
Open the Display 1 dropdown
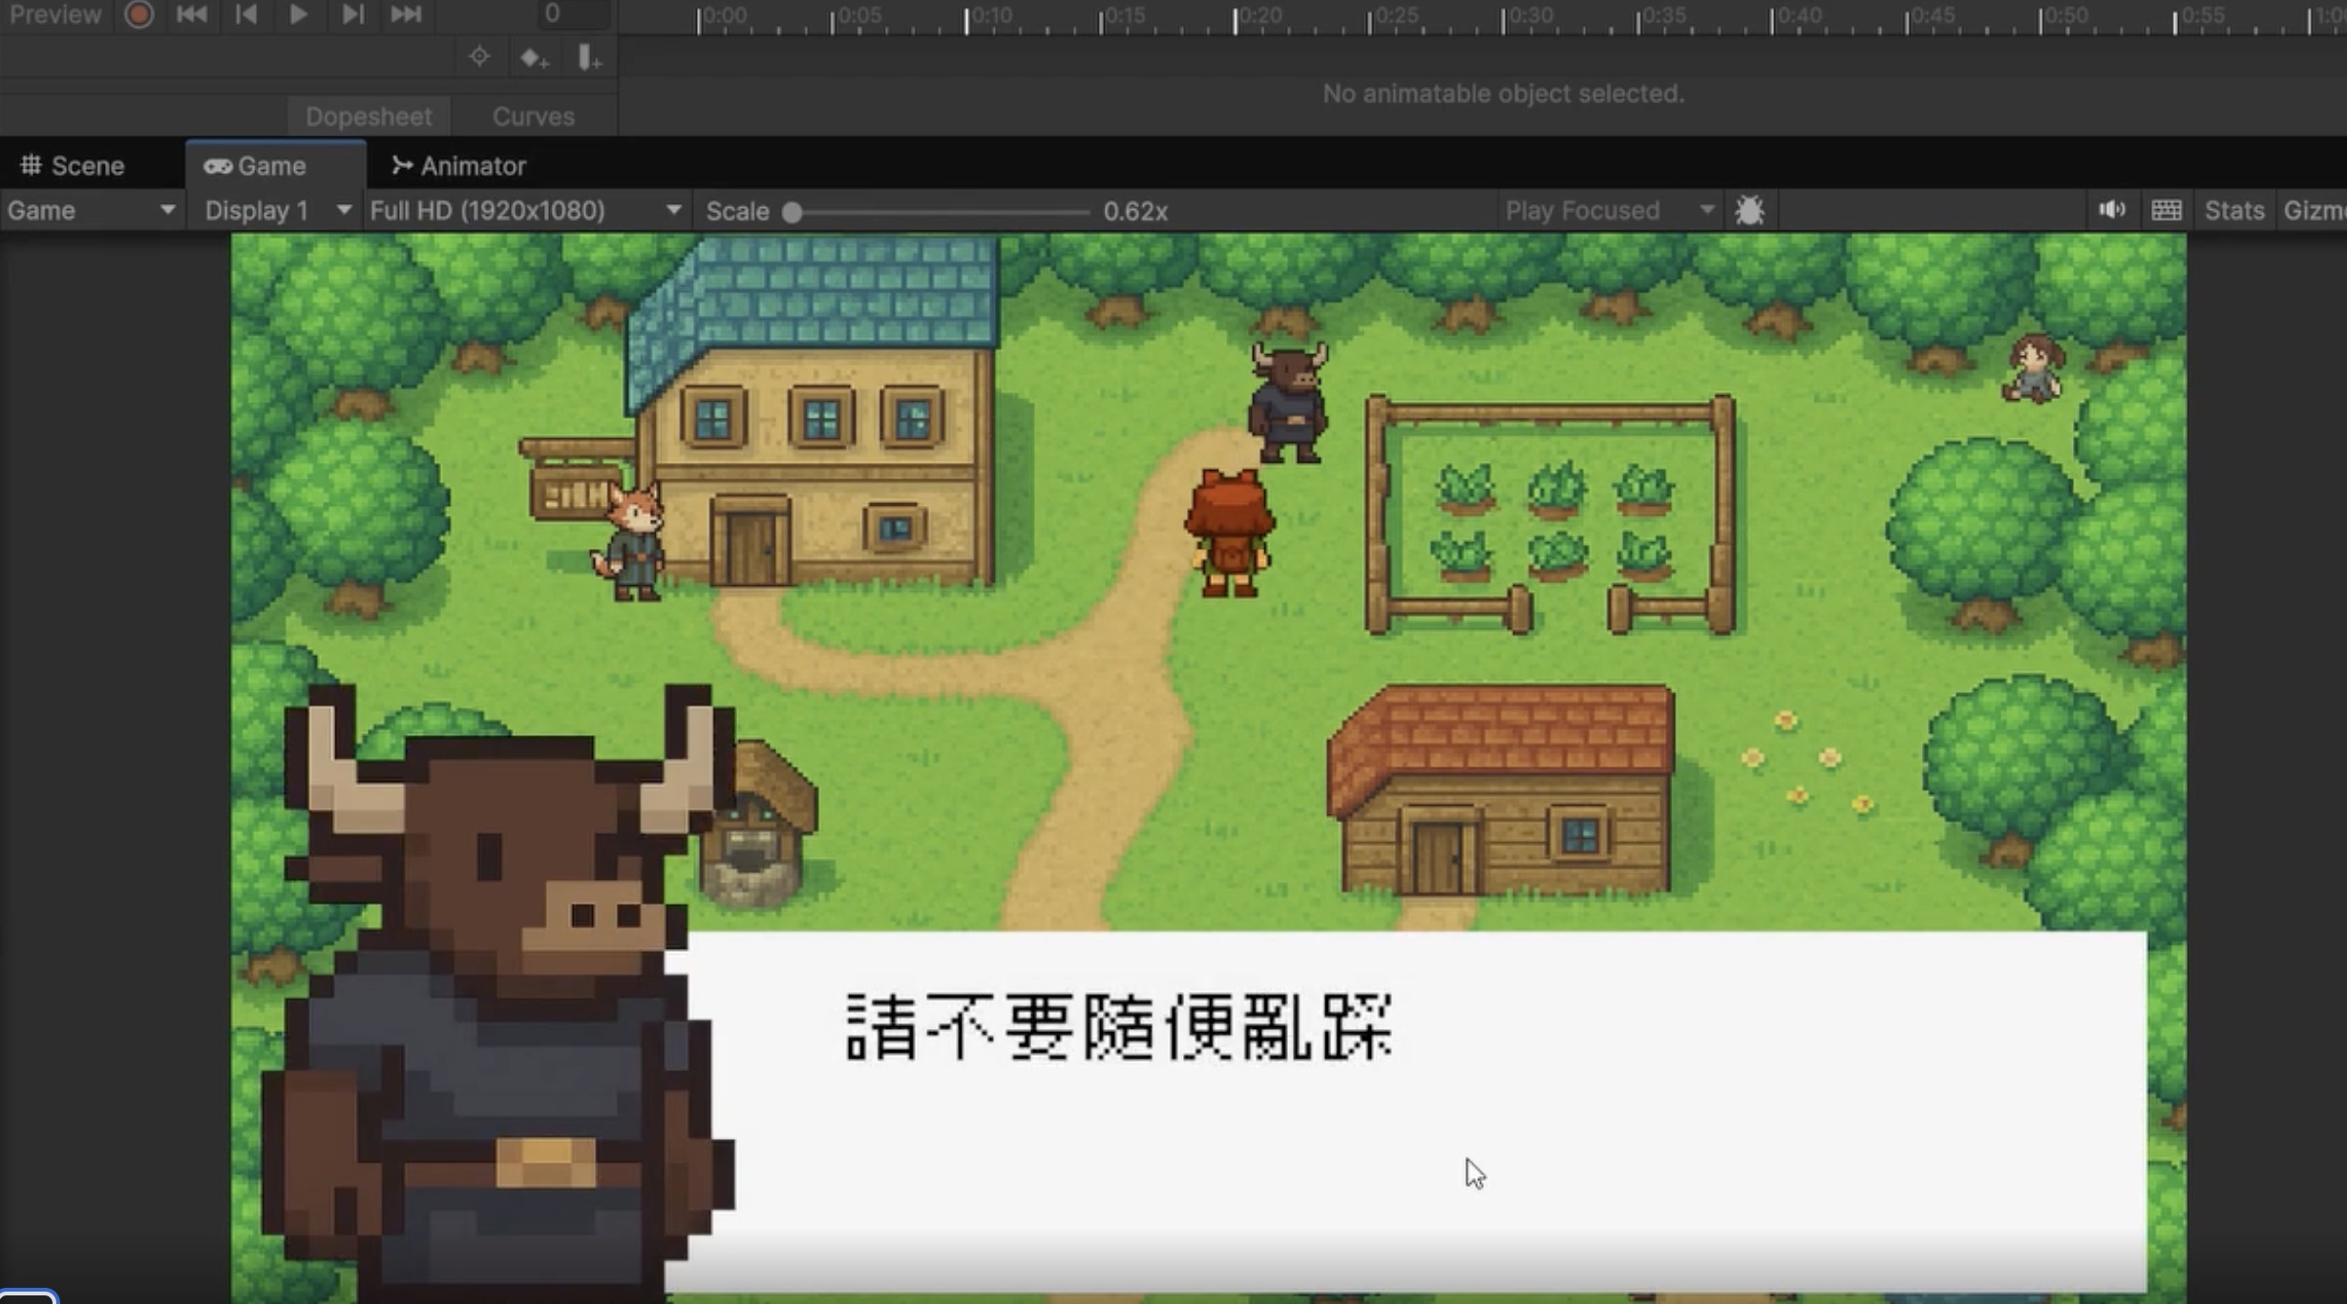[278, 210]
